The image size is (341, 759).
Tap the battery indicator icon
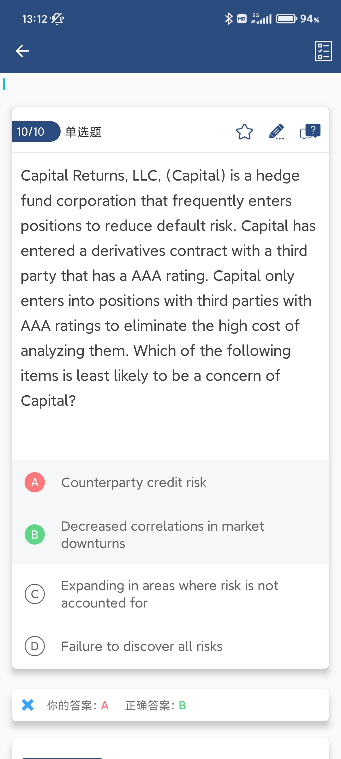click(x=286, y=19)
